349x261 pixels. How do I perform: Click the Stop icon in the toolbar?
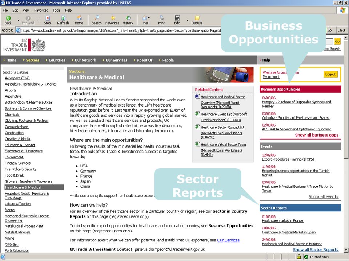pos(47,18)
